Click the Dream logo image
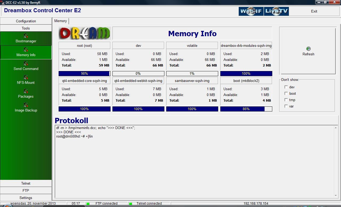This screenshot has height=207, width=341. (85, 33)
